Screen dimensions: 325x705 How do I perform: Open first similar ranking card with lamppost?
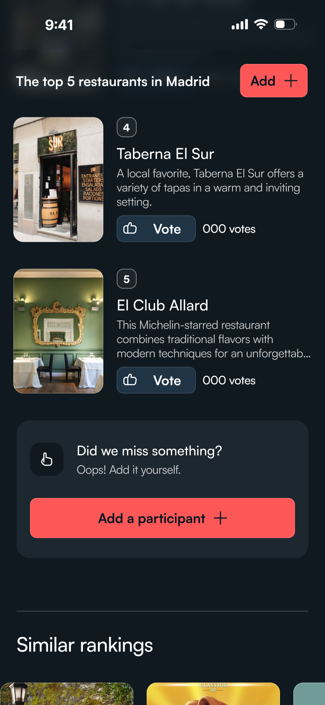point(67,694)
